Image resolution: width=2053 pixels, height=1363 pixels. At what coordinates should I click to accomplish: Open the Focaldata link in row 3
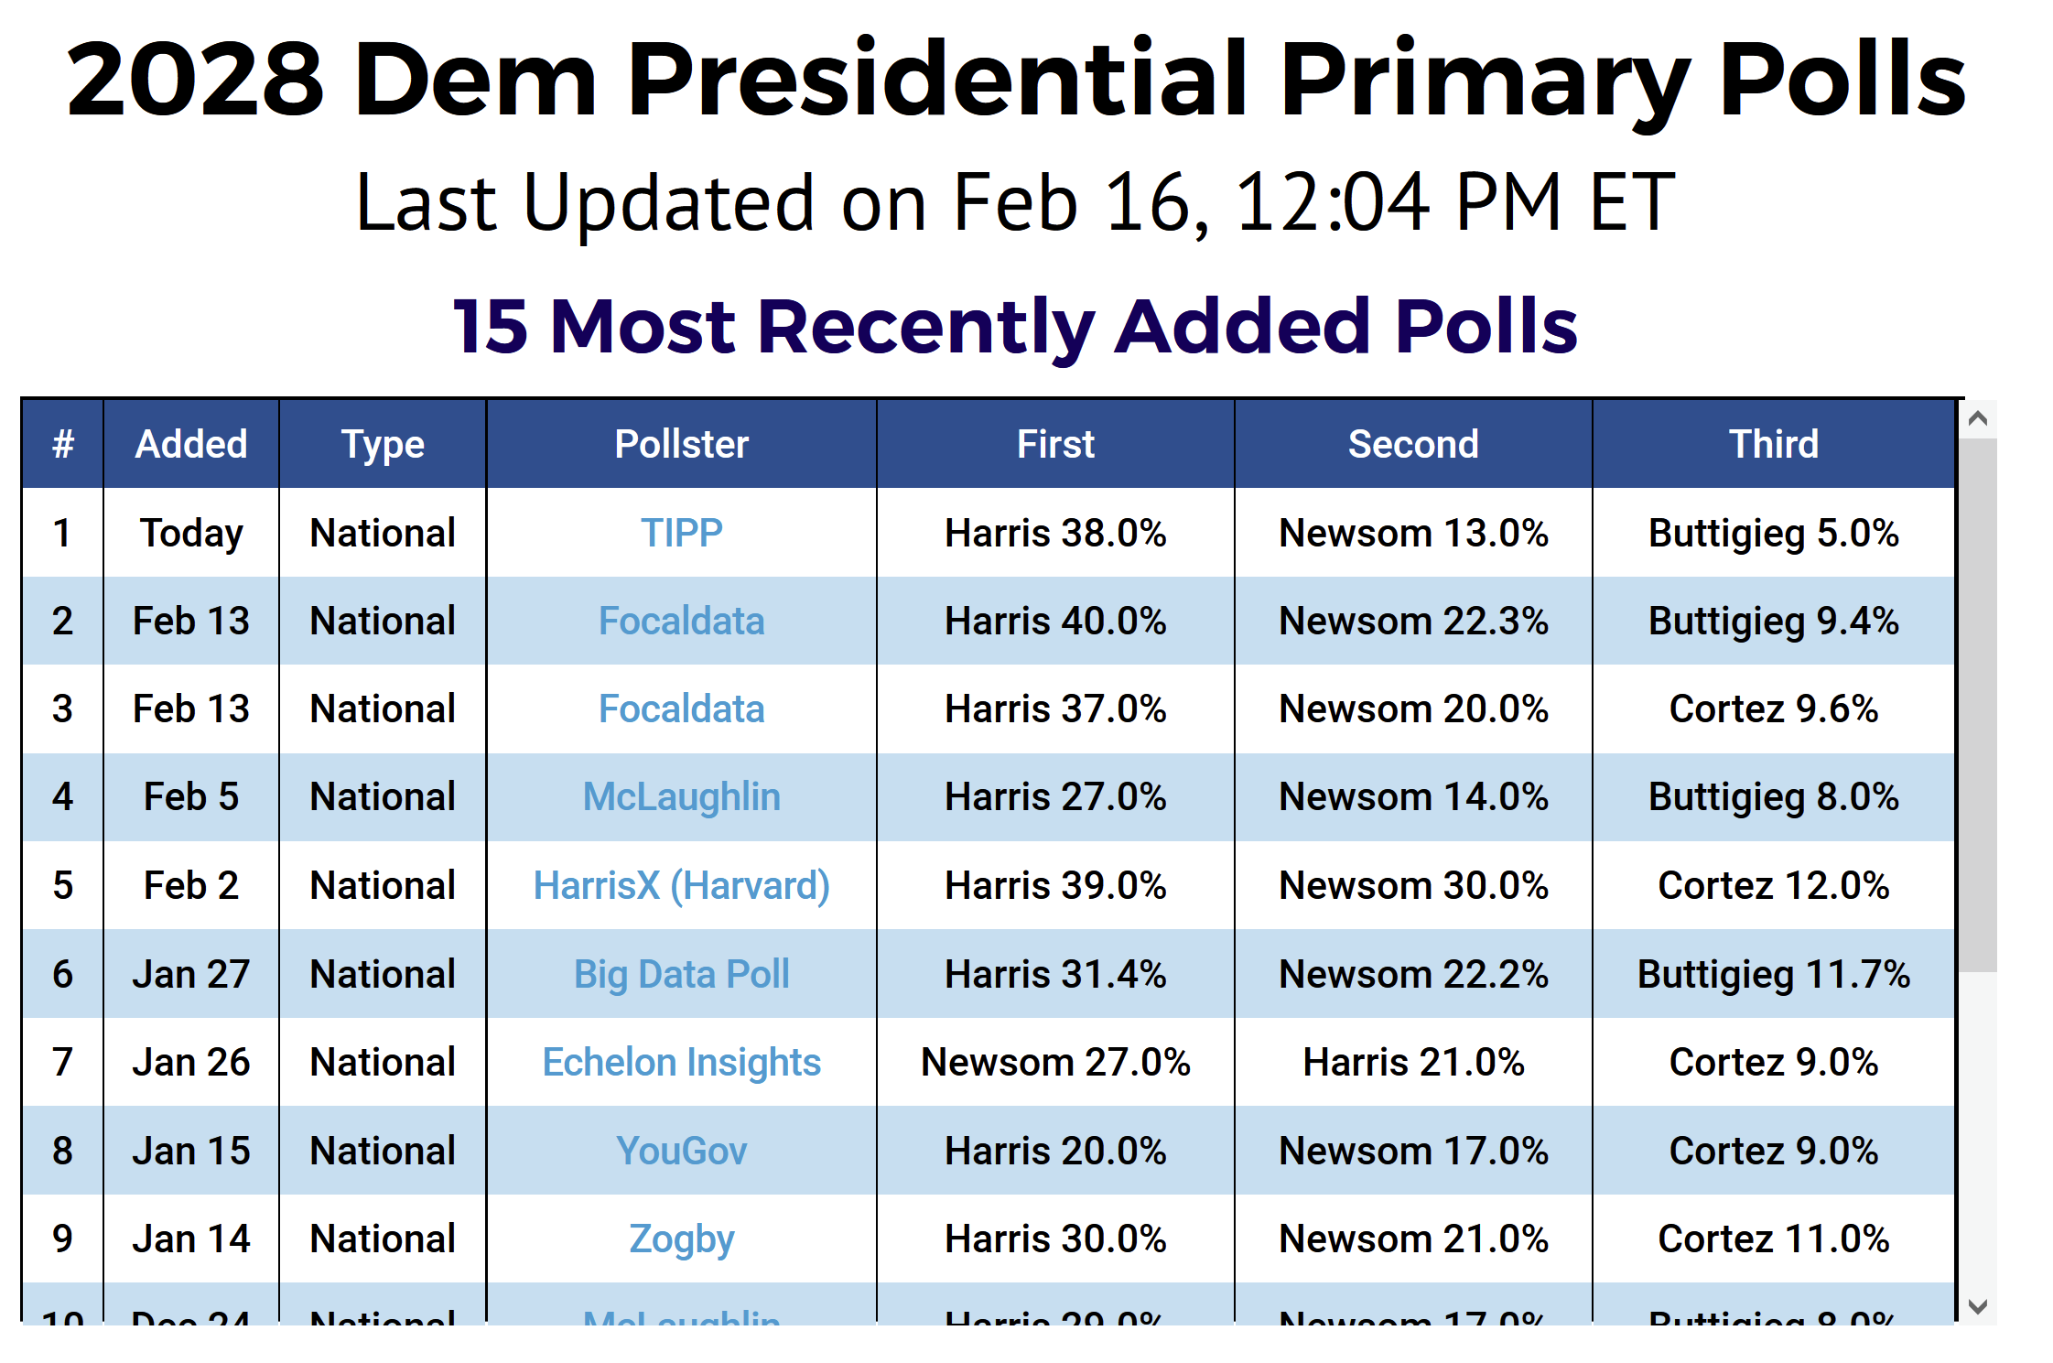click(x=681, y=709)
